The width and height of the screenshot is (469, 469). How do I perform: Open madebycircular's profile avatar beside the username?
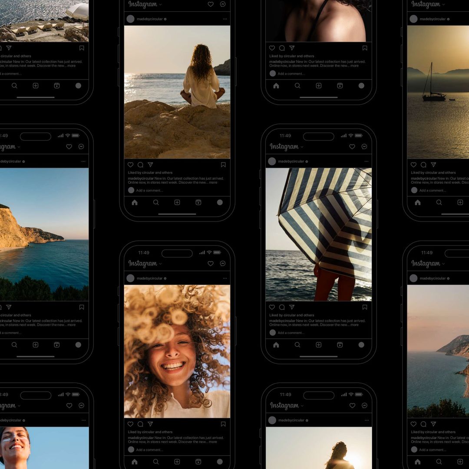[131, 278]
